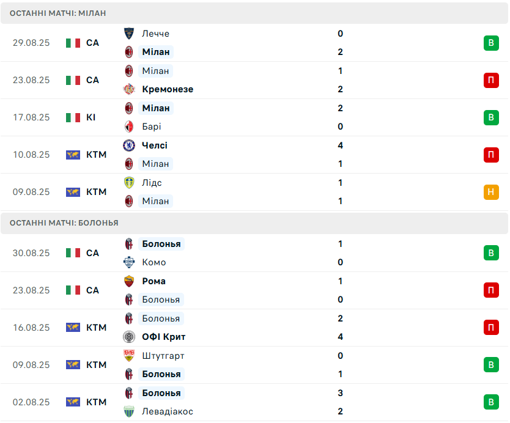The width and height of the screenshot is (510, 423).
Task: Click orange draw badge for Leeds–Milan match
Action: click(x=491, y=192)
